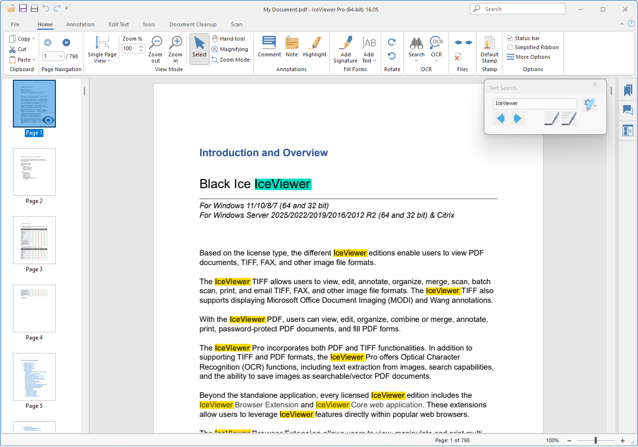Expand the Copy dropdown arrow
This screenshot has width=638, height=447.
click(x=33, y=39)
